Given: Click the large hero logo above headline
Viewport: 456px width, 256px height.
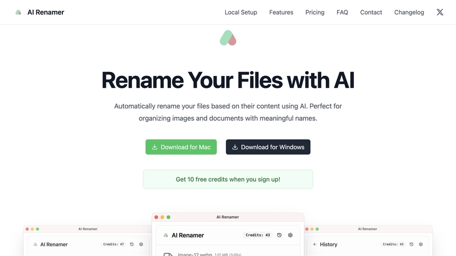Looking at the screenshot, I should pos(228,38).
